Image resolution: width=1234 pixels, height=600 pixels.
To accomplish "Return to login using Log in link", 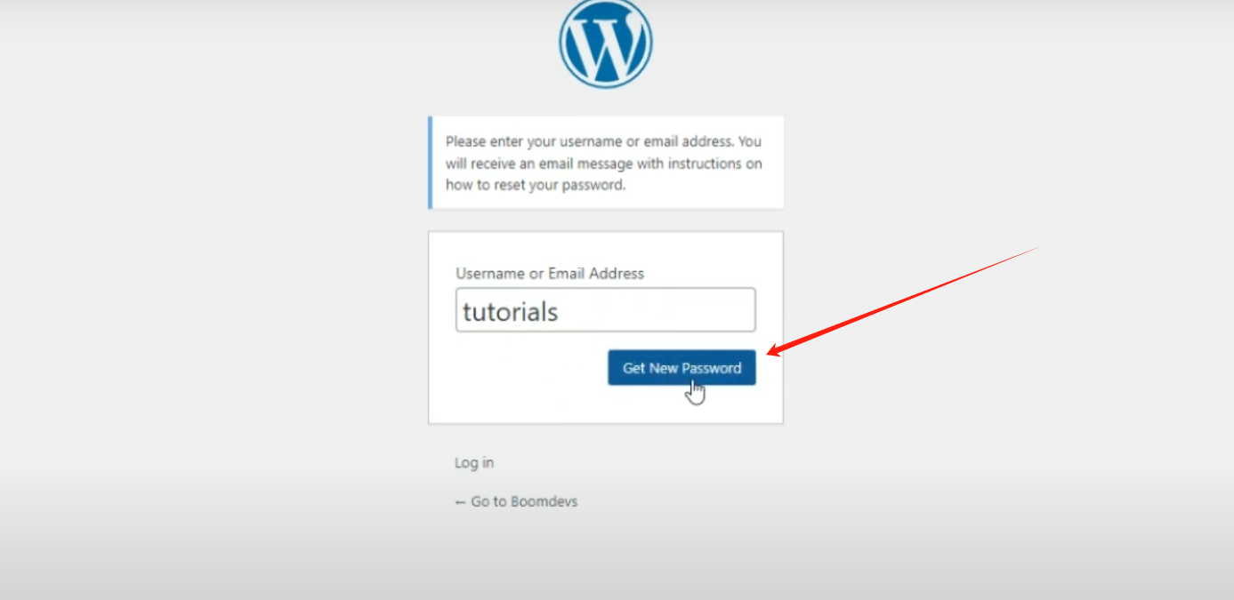I will pyautogui.click(x=474, y=463).
